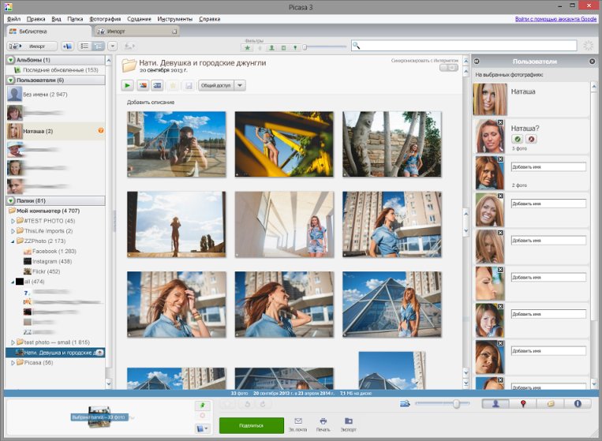Open the Файл menu
Image resolution: width=602 pixels, height=441 pixels.
coord(13,19)
